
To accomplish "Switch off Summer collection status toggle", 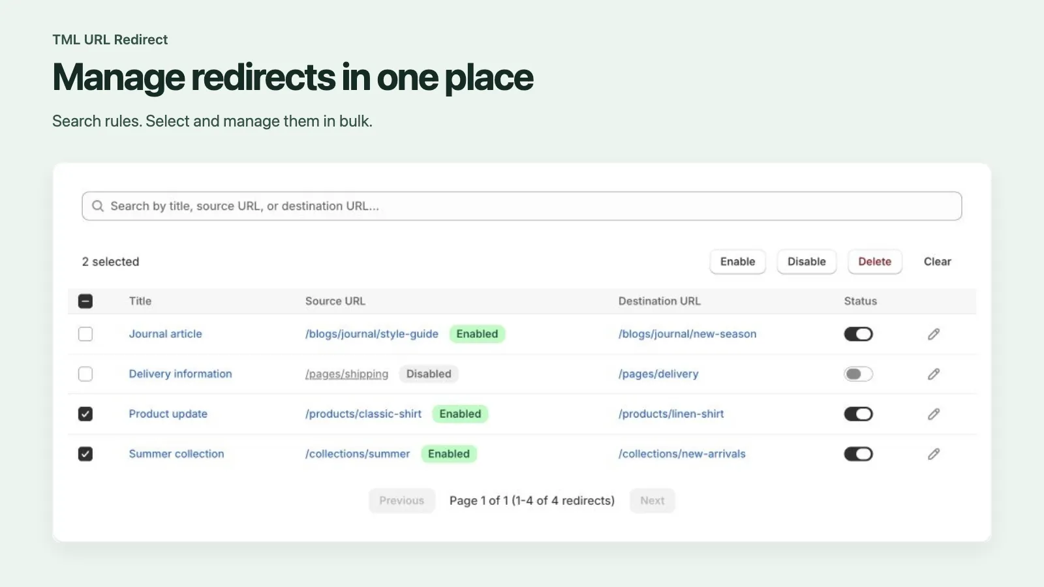I will coord(858,454).
